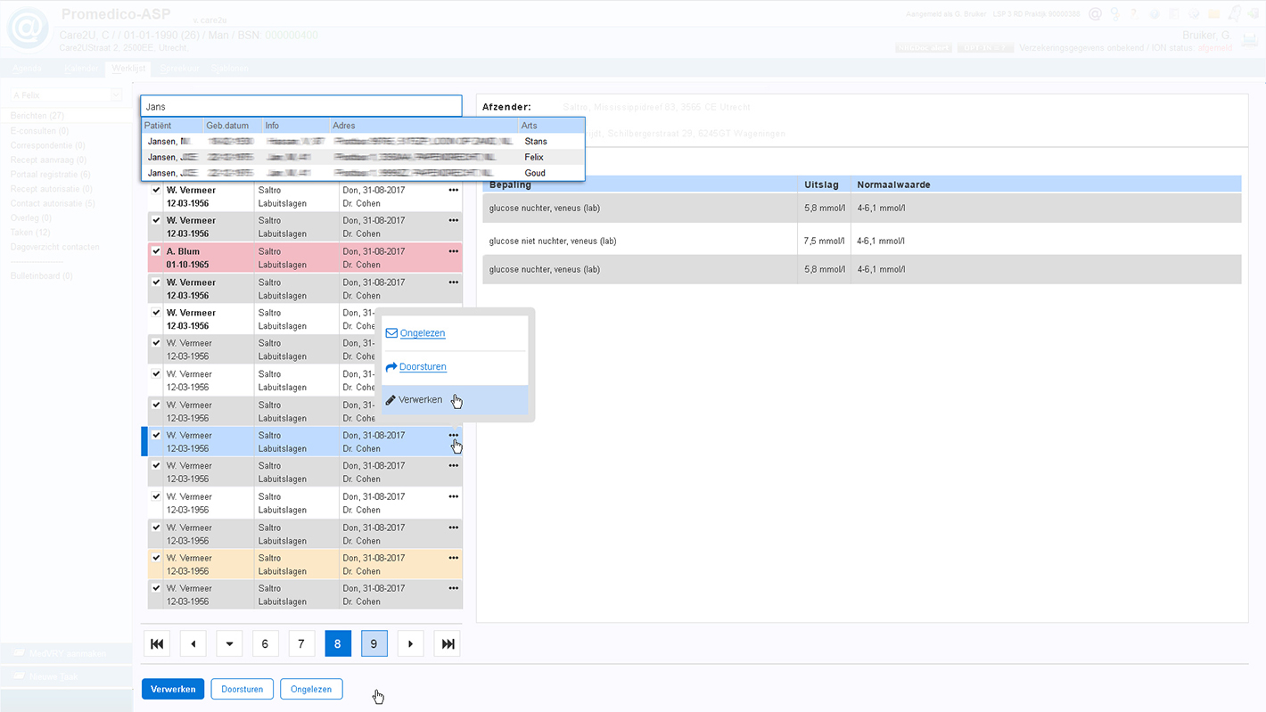This screenshot has width=1266, height=712.
Task: Click the Promedico @ logo icon
Action: click(x=29, y=28)
